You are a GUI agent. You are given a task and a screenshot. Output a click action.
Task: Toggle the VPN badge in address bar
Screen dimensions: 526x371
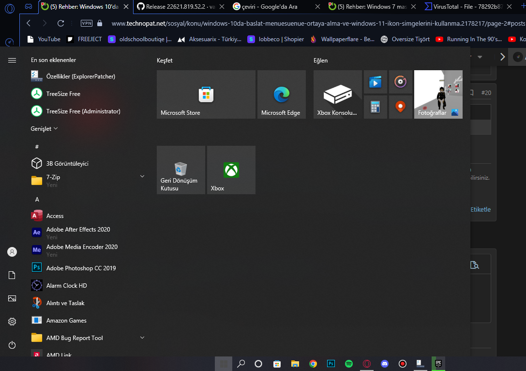coord(87,23)
